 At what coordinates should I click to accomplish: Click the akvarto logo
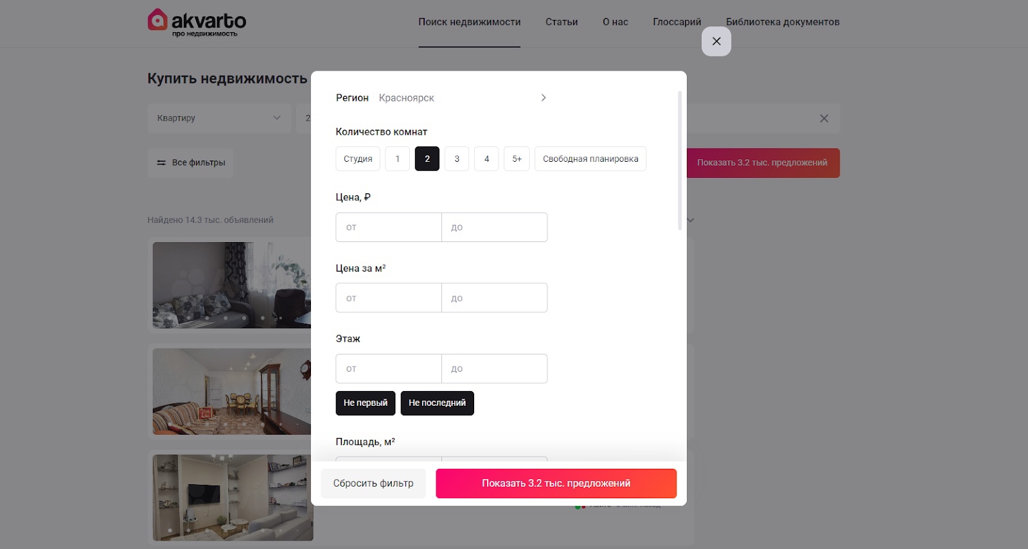pyautogui.click(x=197, y=22)
